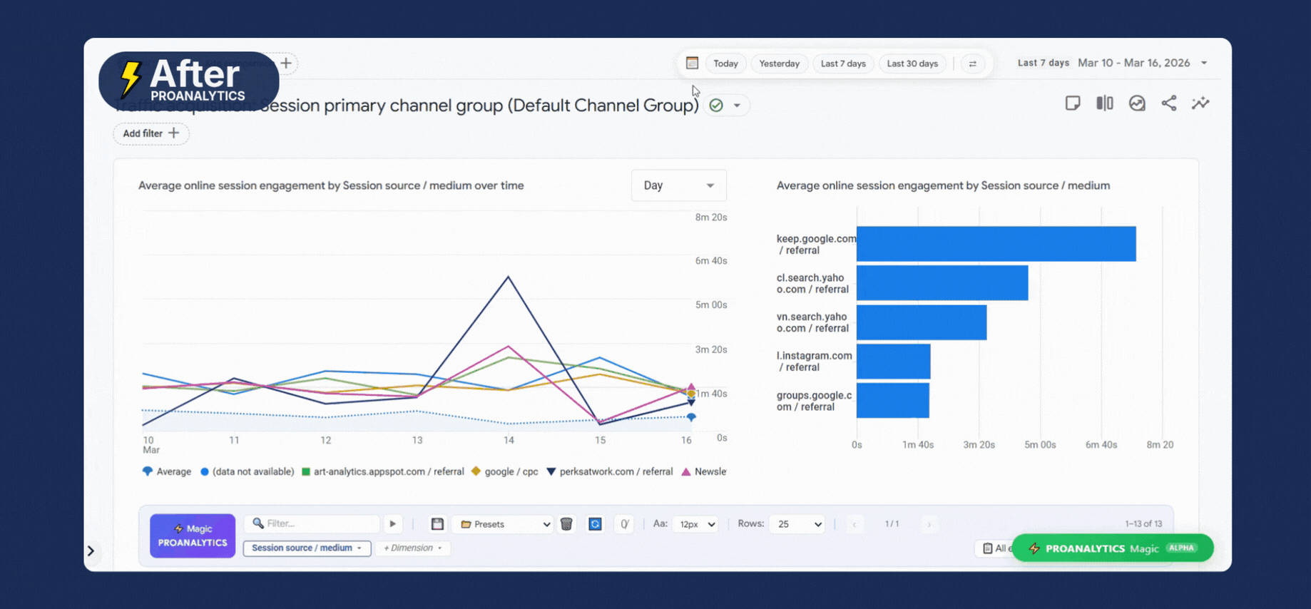
Task: Click the swap date comparison icon
Action: coord(972,63)
